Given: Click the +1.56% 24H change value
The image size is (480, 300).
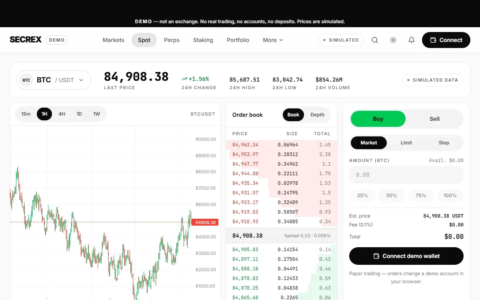Looking at the screenshot, I should click(x=195, y=79).
